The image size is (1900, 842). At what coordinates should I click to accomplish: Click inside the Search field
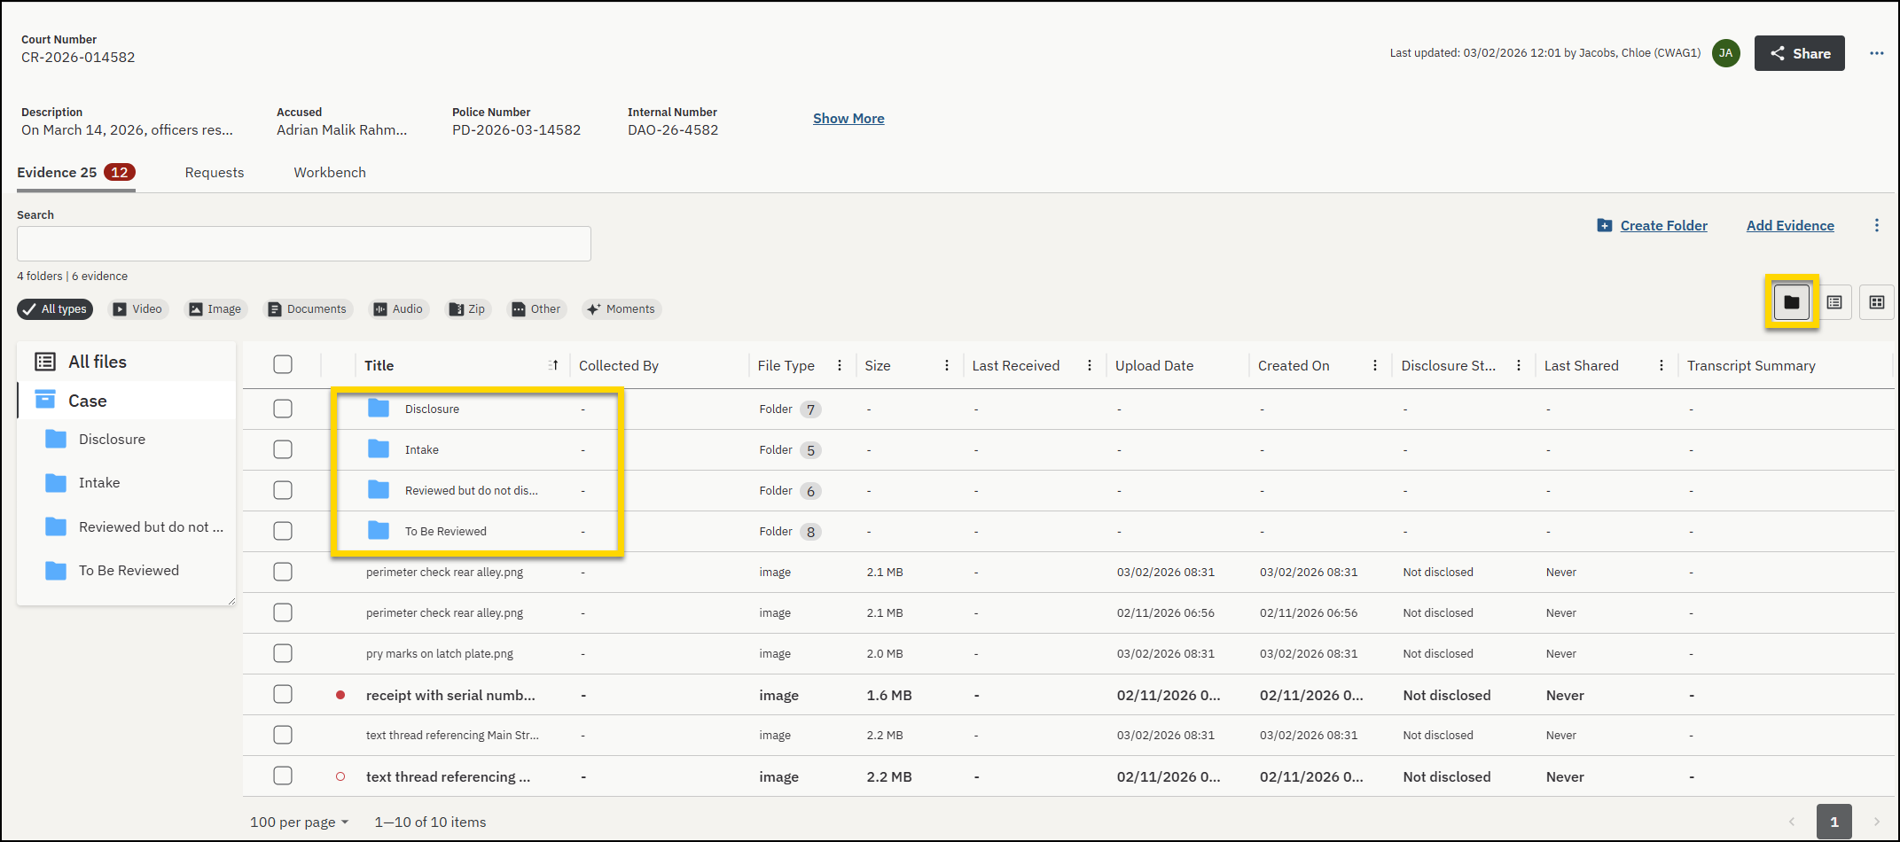click(x=303, y=244)
